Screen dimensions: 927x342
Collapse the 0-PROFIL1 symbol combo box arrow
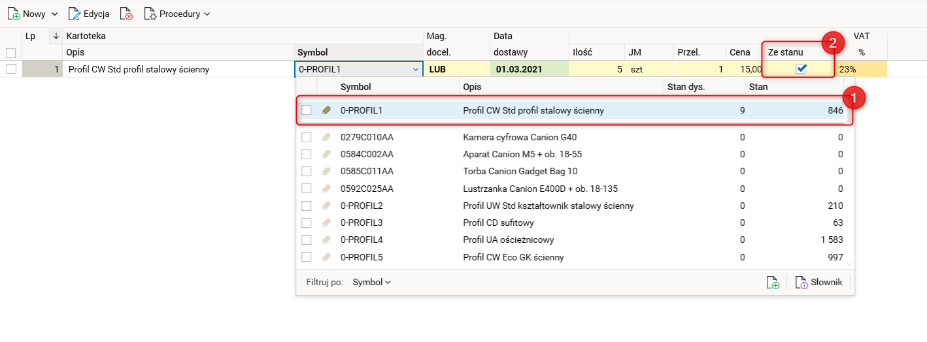[415, 69]
